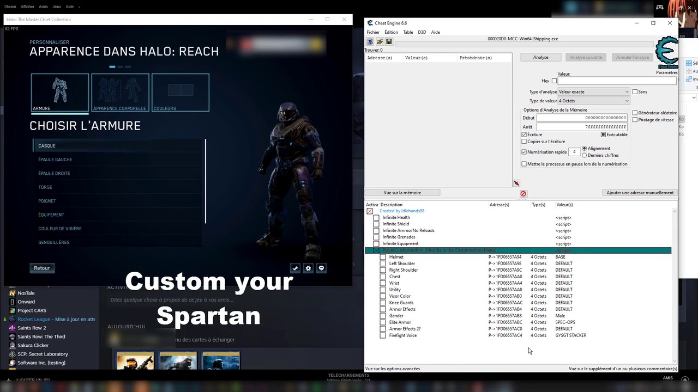698x392 pixels.
Task: Click the Rocket League icon in Steam list
Action: (x=12, y=319)
